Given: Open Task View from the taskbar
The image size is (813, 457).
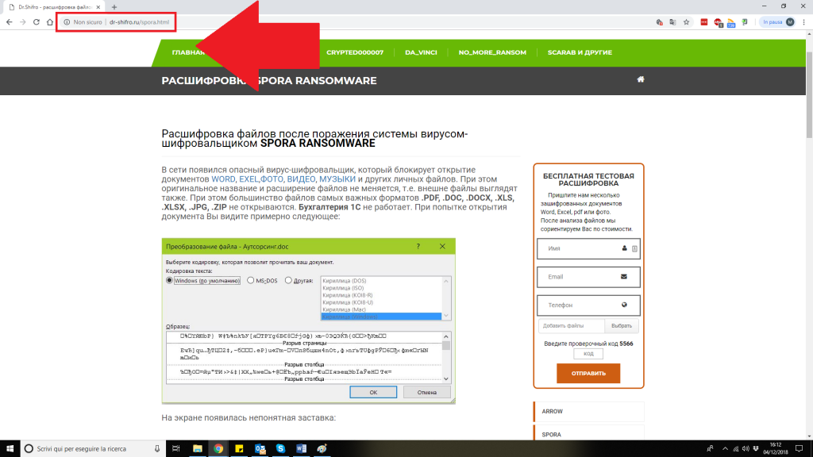Looking at the screenshot, I should point(175,449).
